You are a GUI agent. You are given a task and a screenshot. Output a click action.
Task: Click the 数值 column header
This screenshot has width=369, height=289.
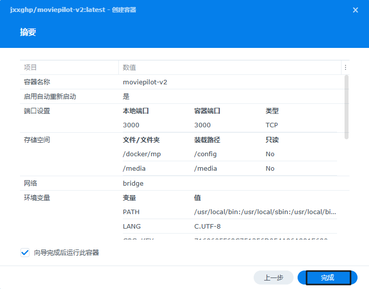129,67
